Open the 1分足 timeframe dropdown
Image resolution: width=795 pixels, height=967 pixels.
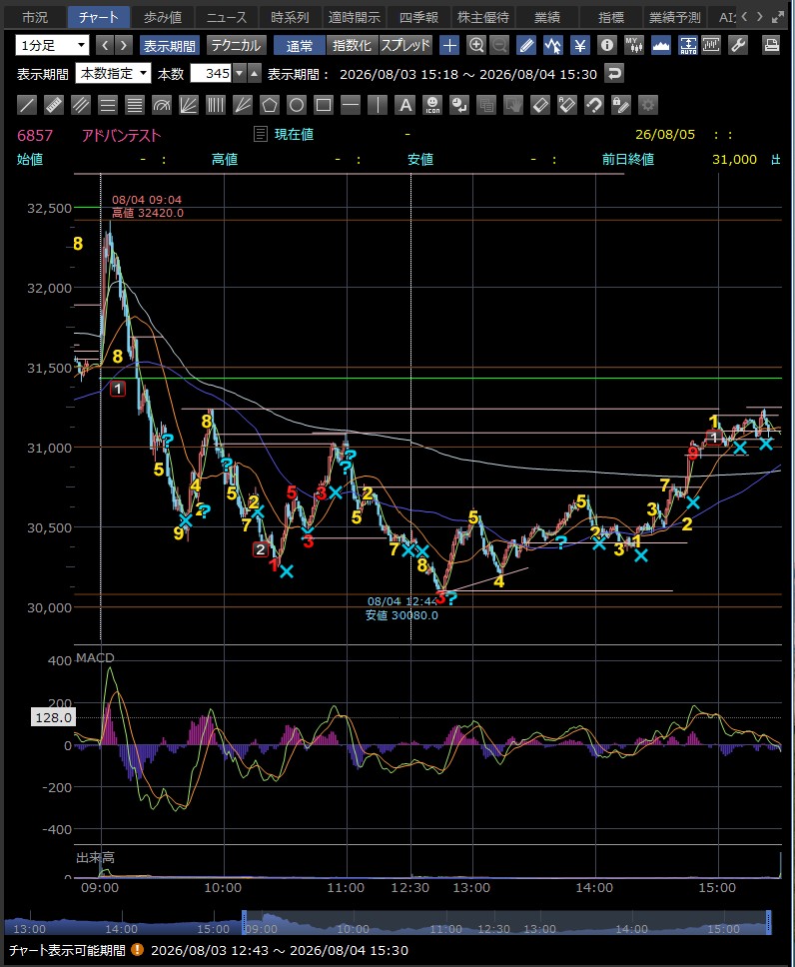[x=52, y=46]
